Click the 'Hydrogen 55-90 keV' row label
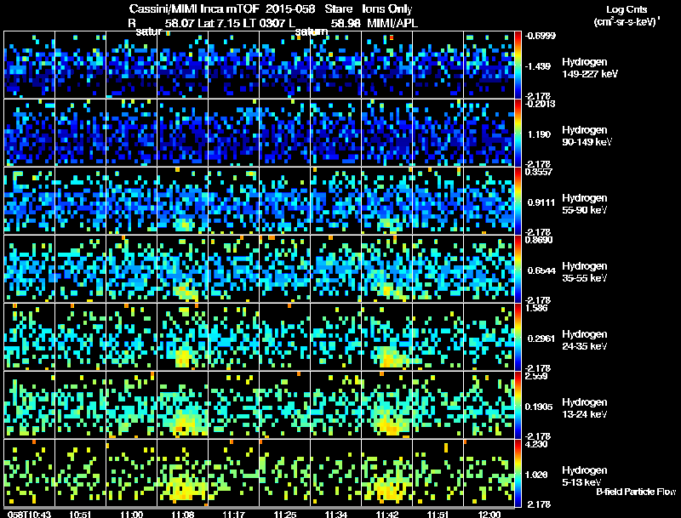This screenshot has width=681, height=518. [x=585, y=204]
